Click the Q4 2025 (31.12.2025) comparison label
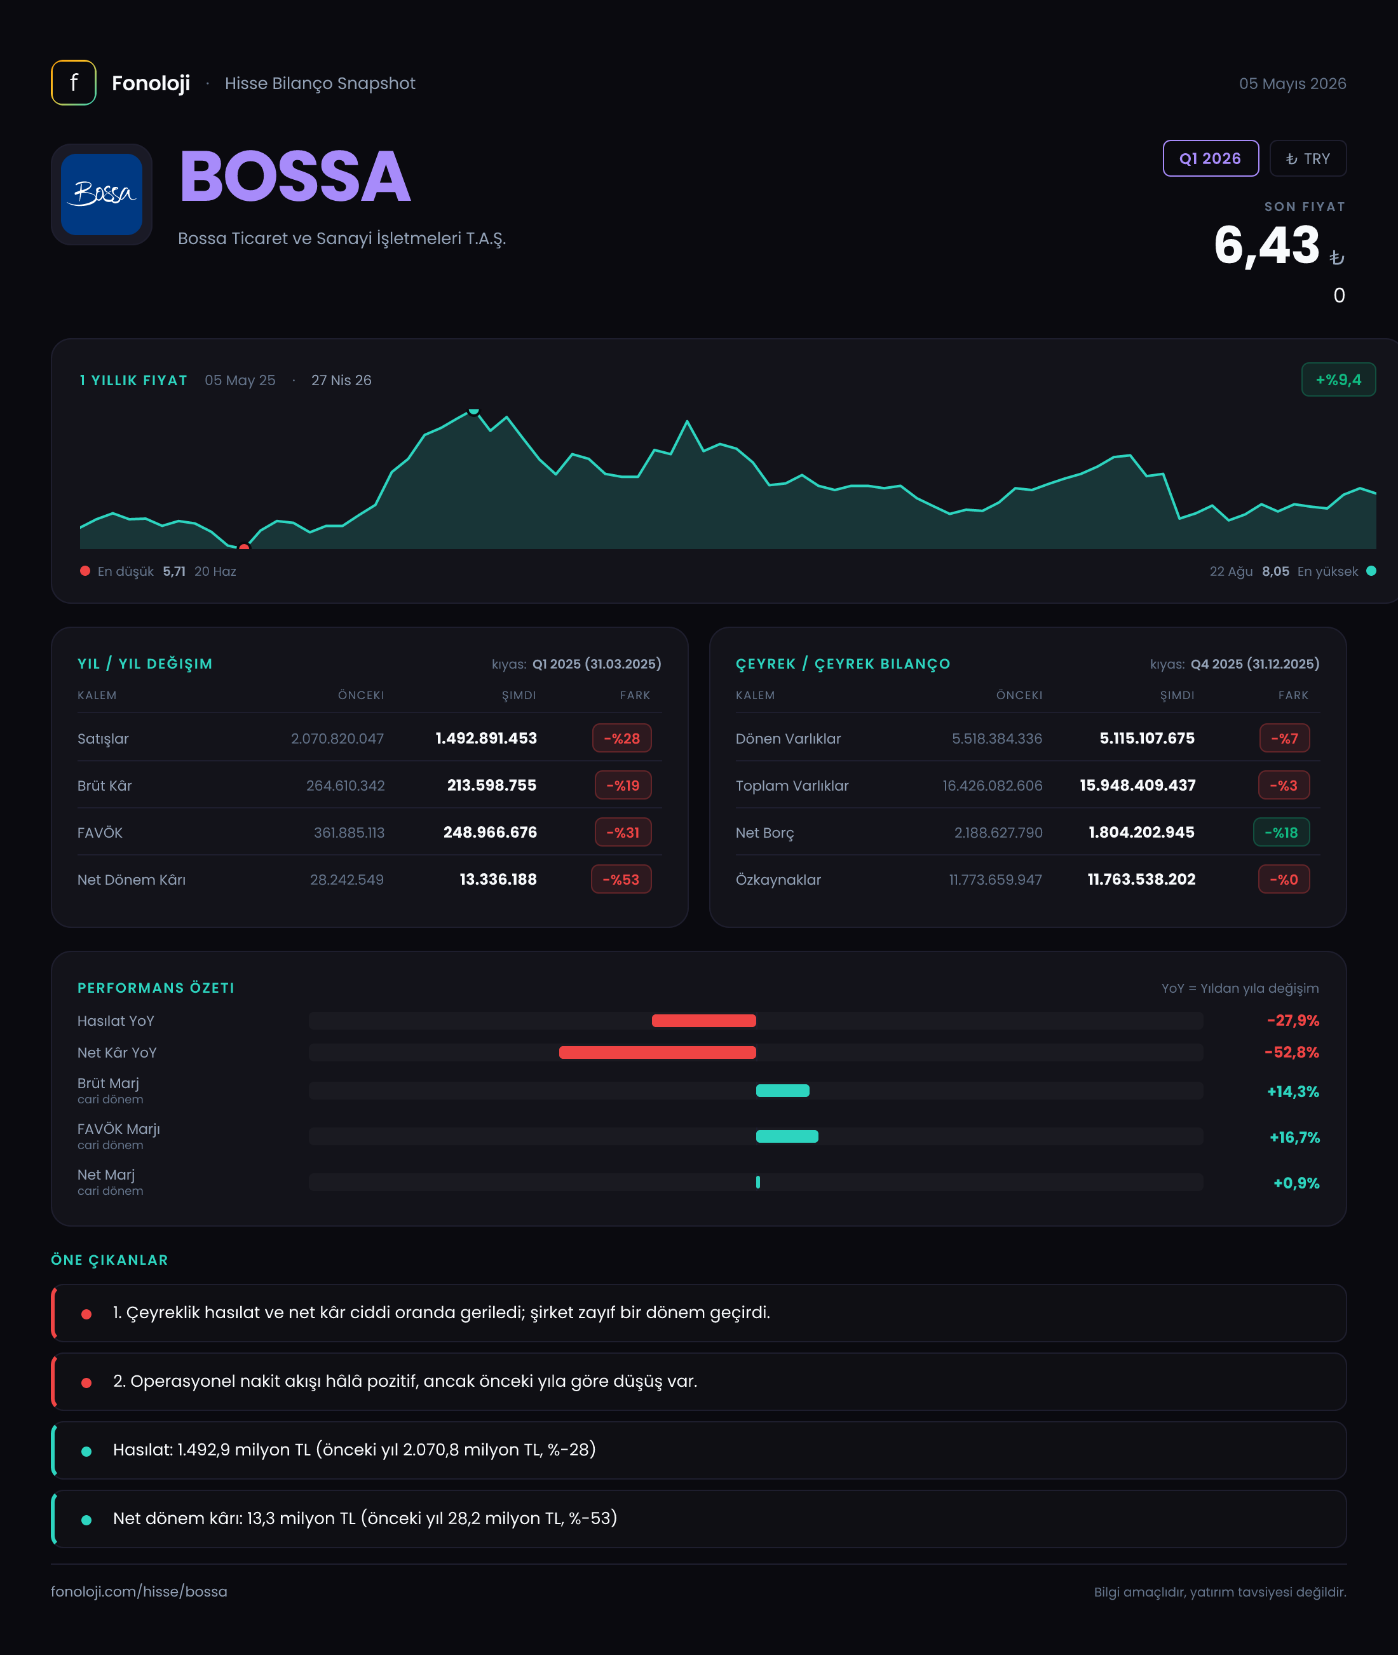1398x1655 pixels. coord(1256,664)
